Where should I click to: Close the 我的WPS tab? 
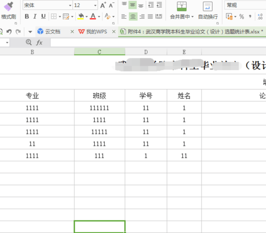(113, 32)
